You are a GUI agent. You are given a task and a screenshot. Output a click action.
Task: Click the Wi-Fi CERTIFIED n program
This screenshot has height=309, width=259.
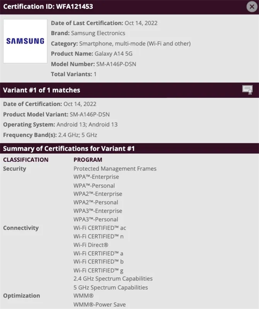click(97, 236)
